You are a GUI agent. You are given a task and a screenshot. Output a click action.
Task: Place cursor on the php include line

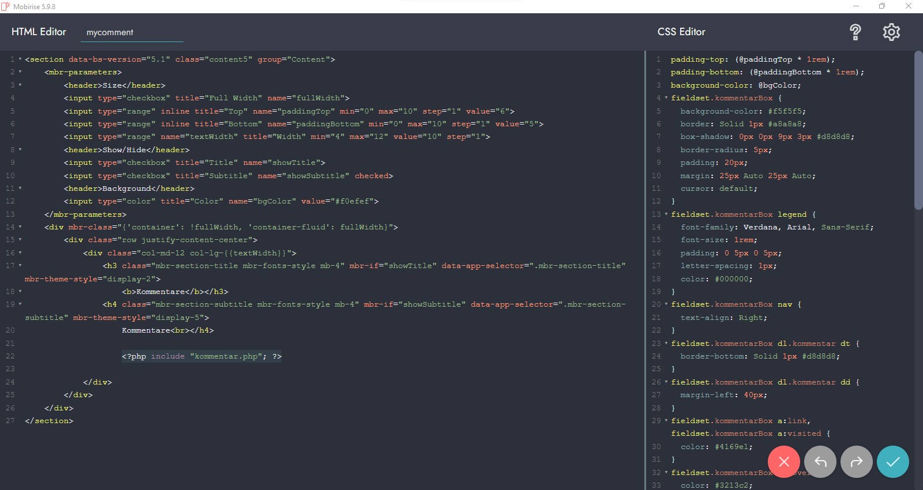click(201, 356)
